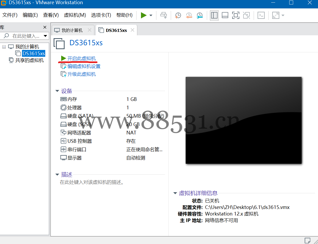The height and width of the screenshot is (244, 318).
Task: Open snapshot manager wrench-clock icon
Action: [200, 15]
